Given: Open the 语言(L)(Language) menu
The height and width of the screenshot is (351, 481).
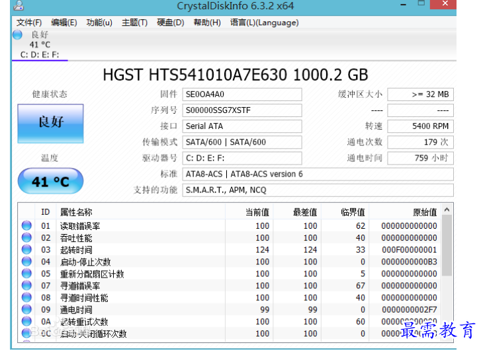Looking at the screenshot, I should (264, 22).
